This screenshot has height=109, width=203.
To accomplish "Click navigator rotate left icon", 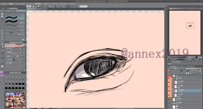I will [x=192, y=59].
